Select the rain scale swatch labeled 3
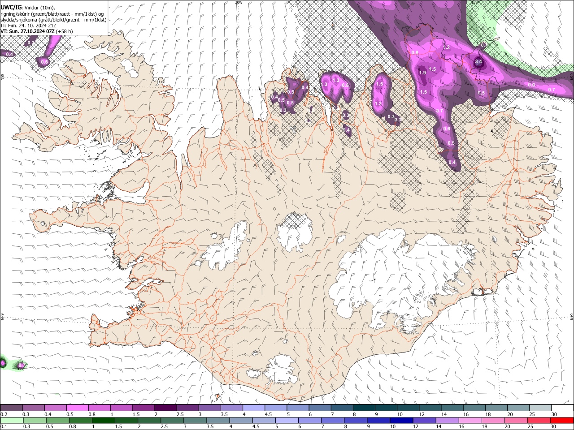The width and height of the screenshot is (574, 430). 195,420
